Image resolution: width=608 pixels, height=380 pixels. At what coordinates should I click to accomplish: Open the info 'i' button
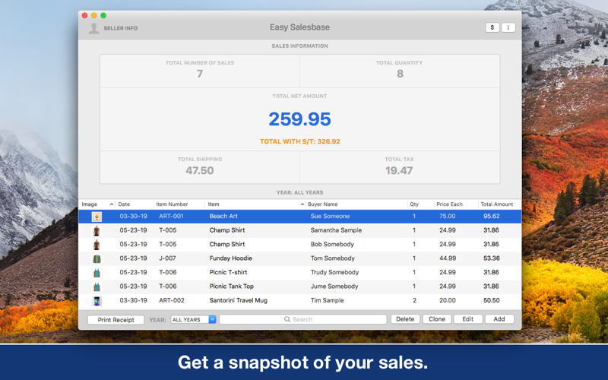click(x=508, y=27)
